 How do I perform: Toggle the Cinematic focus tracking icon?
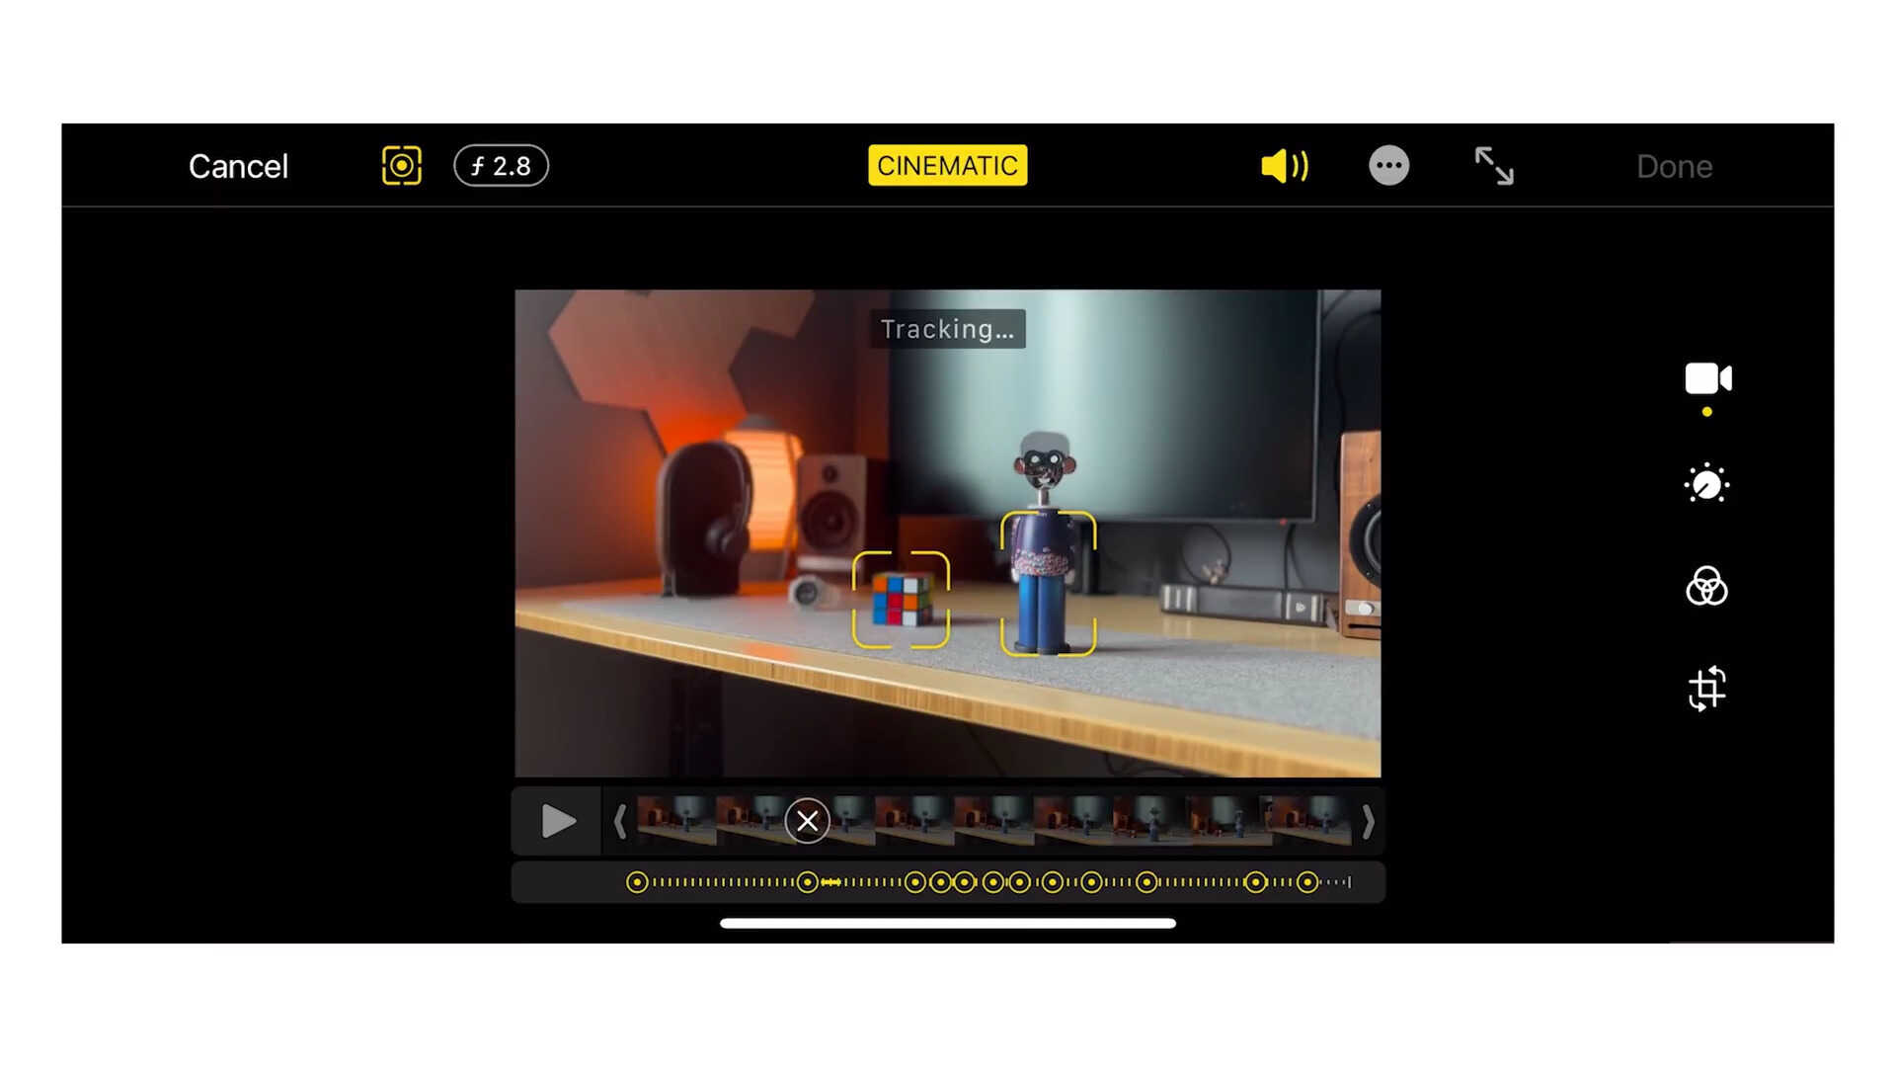tap(402, 165)
